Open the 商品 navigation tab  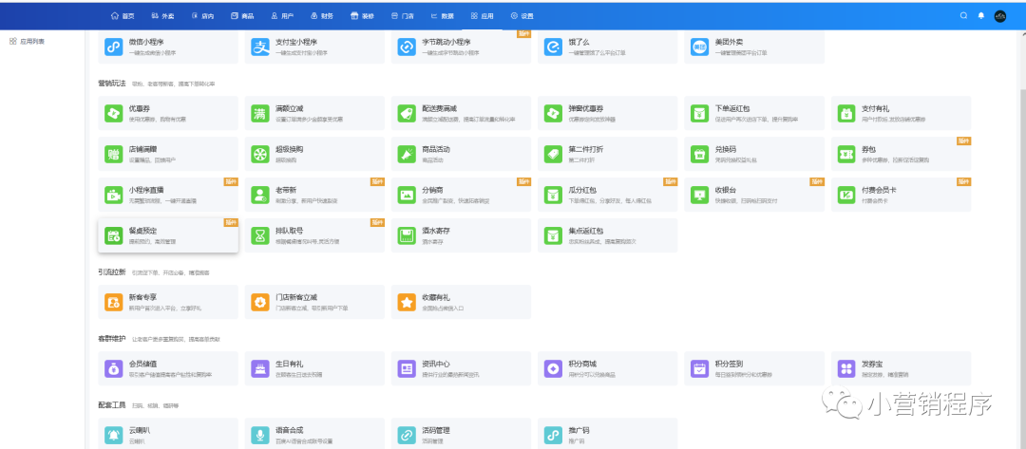(x=242, y=16)
